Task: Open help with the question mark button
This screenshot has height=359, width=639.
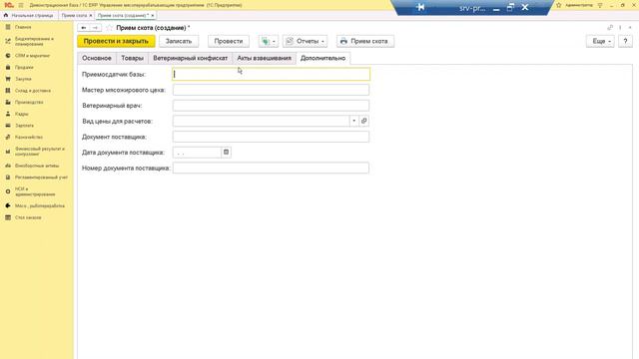Action: (x=625, y=41)
